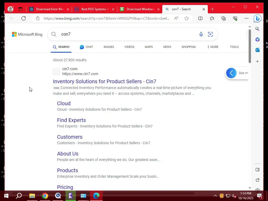Open the TOOLS search filter
268x201 pixels.
(234, 47)
